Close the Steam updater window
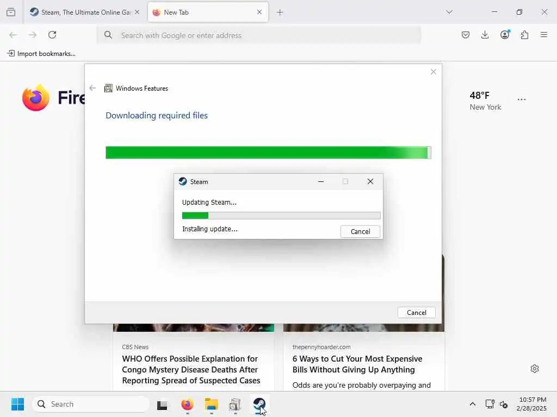Screen dimensions: 557x417 click(x=370, y=181)
